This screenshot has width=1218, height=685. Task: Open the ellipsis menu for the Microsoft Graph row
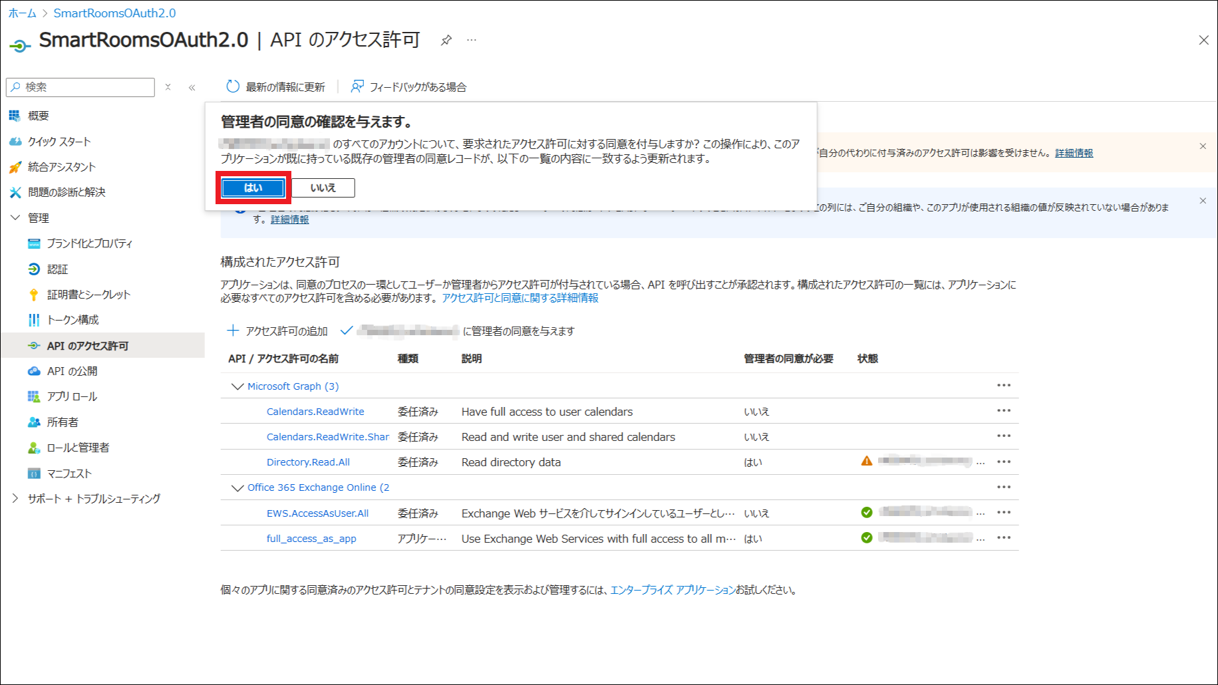(x=1004, y=386)
